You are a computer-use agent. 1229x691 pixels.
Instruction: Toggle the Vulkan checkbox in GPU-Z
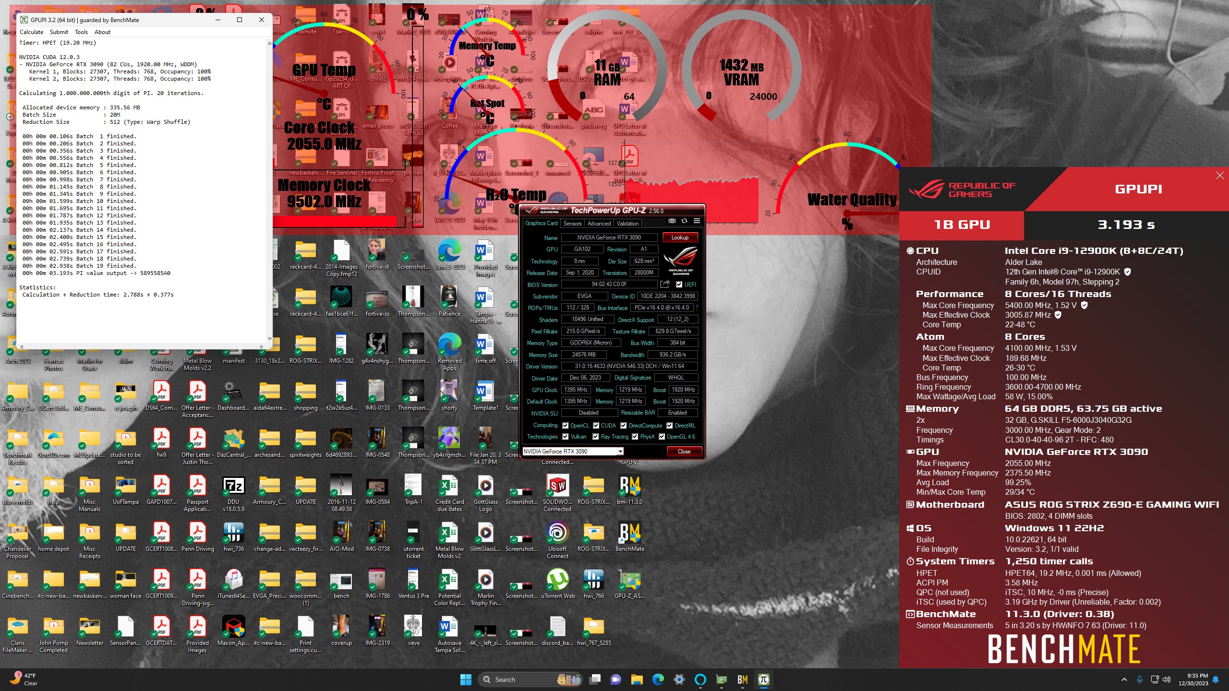pyautogui.click(x=566, y=437)
